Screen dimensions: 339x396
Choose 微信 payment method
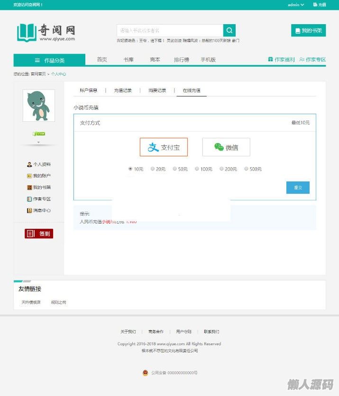(226, 147)
